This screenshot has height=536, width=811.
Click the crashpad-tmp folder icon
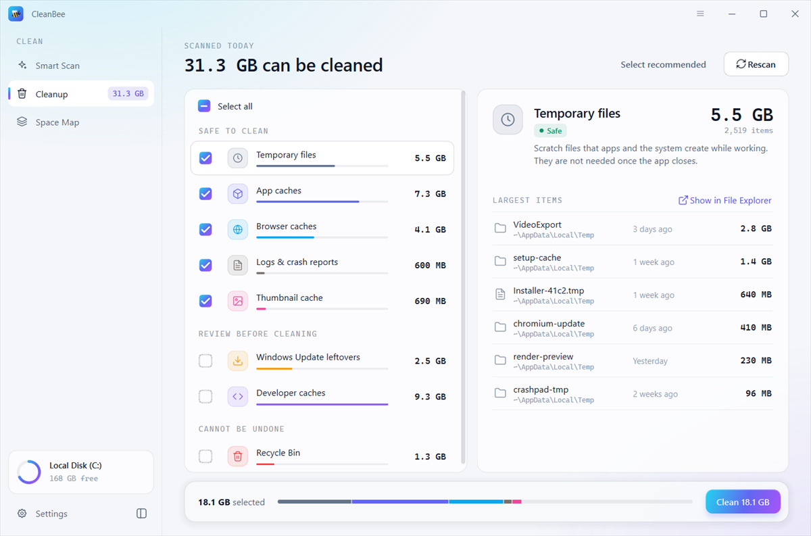tap(500, 393)
